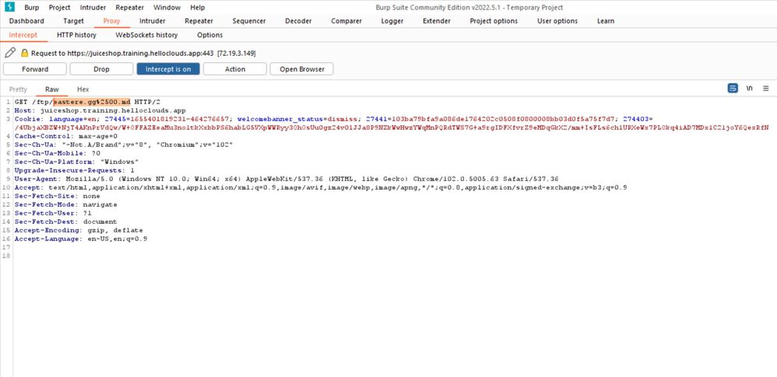
Task: Click the User-Agent header line
Action: (x=287, y=179)
